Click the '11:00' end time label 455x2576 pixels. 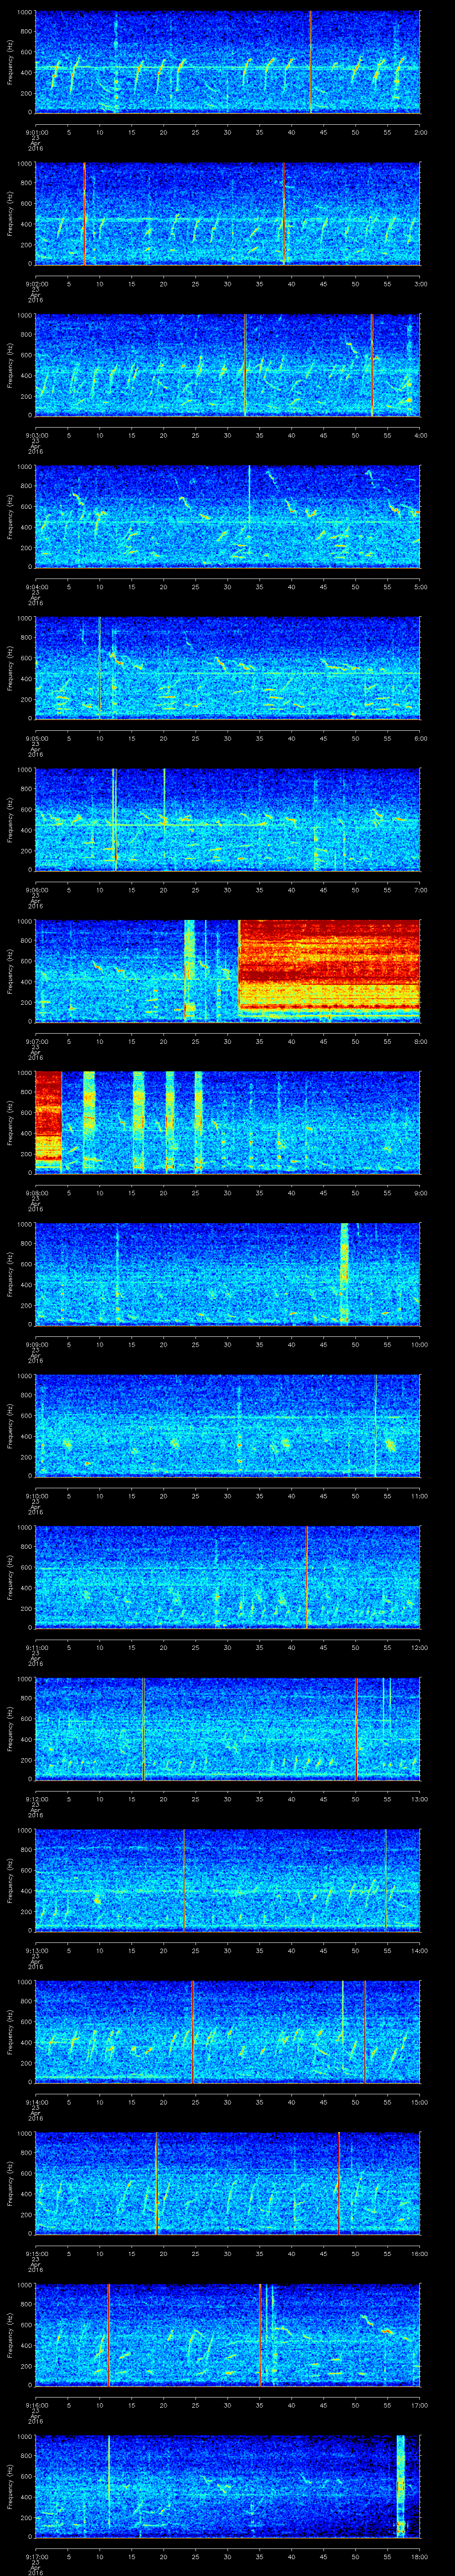click(x=419, y=1495)
